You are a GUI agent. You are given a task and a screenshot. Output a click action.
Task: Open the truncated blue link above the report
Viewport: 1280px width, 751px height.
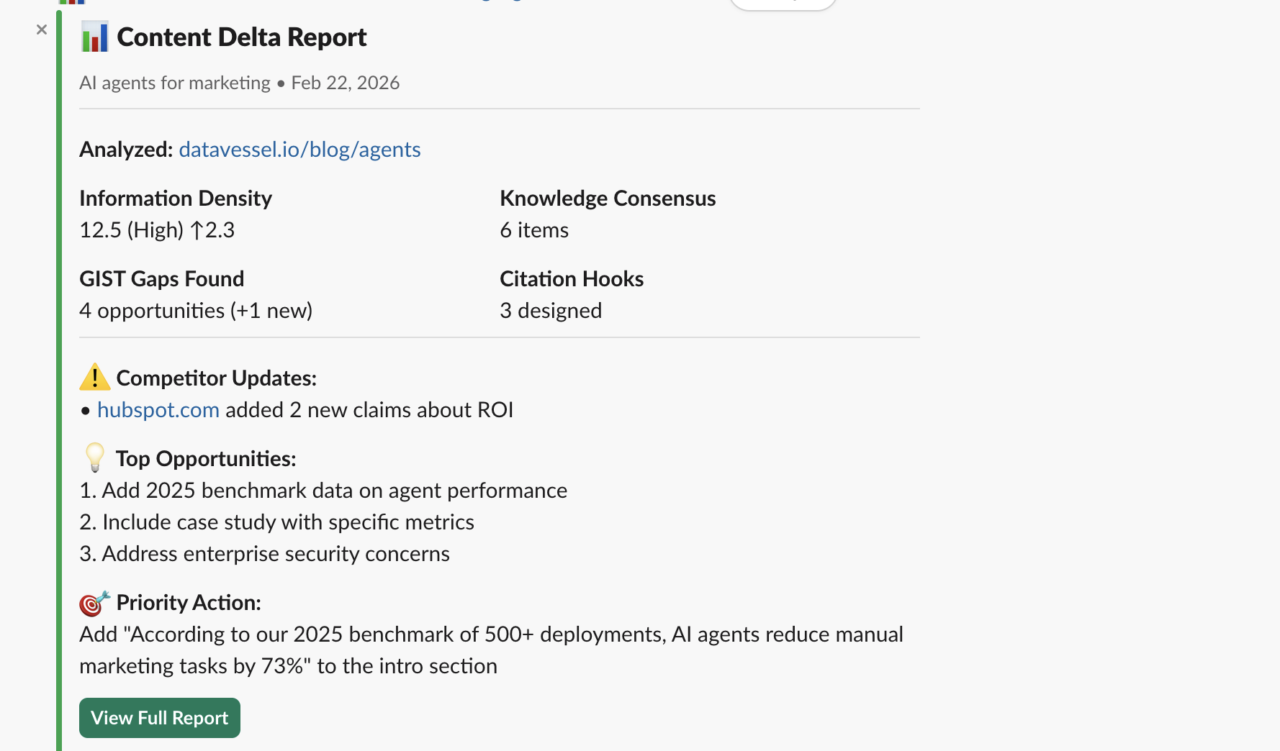coord(499,1)
